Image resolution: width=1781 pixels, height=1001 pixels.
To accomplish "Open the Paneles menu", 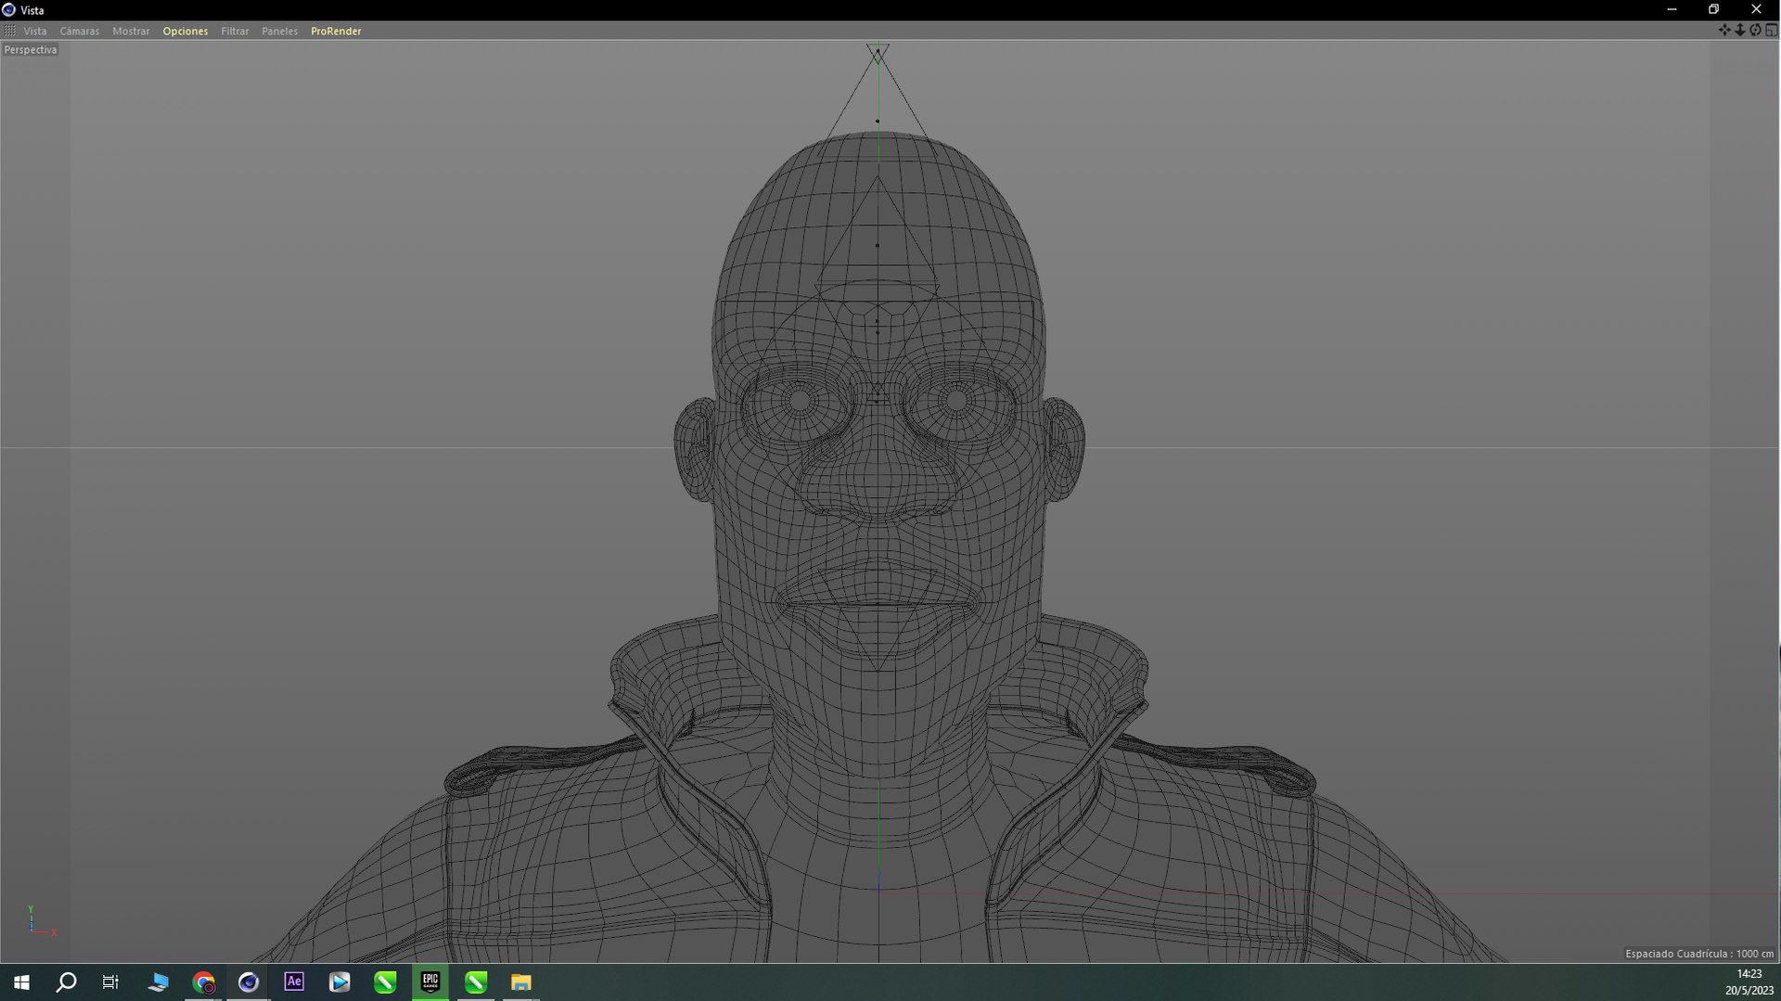I will point(279,31).
